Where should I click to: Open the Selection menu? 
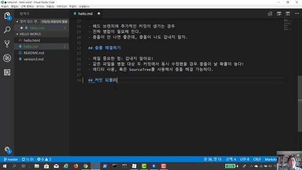coord(27,7)
